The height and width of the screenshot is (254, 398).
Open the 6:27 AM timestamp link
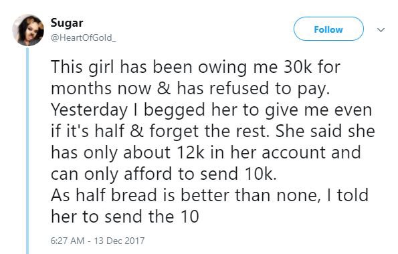(x=68, y=241)
